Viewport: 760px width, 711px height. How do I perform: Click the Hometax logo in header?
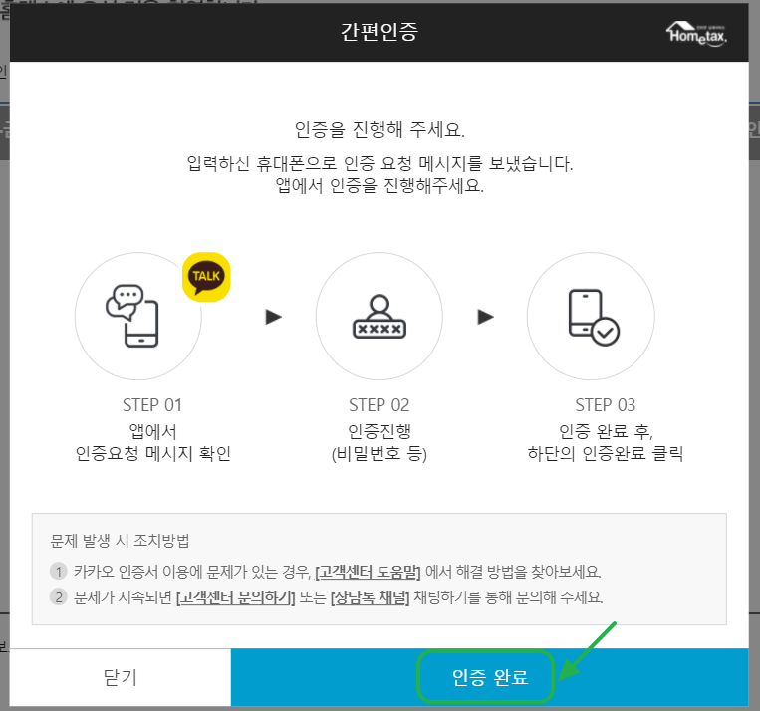point(696,34)
